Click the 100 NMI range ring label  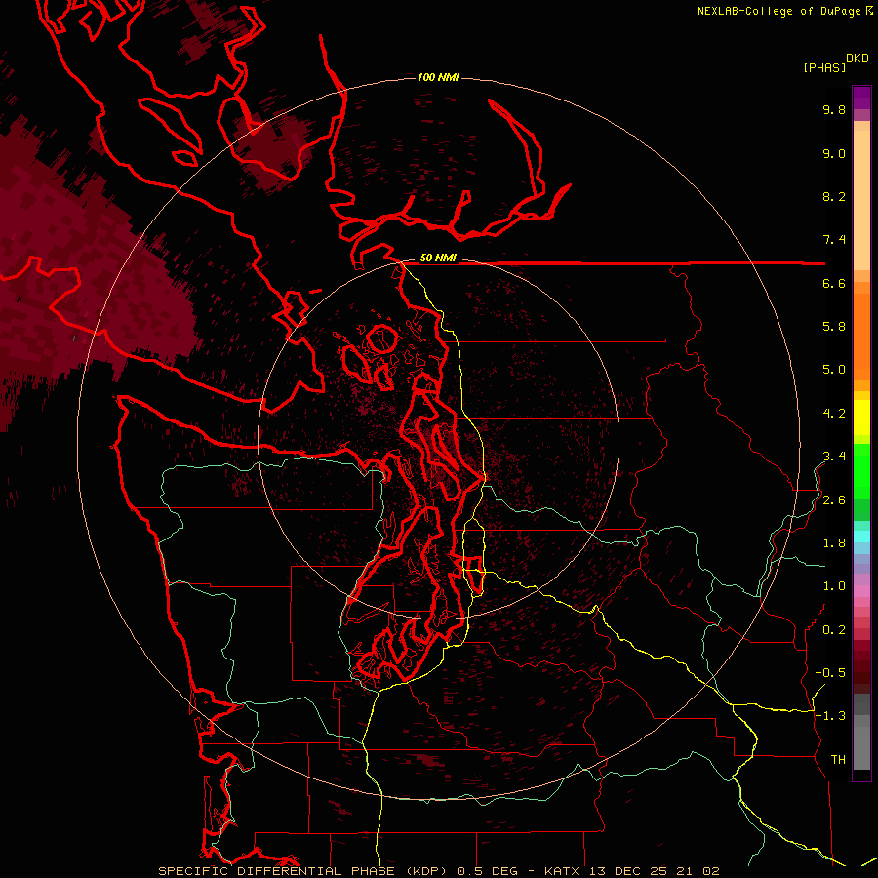point(438,77)
